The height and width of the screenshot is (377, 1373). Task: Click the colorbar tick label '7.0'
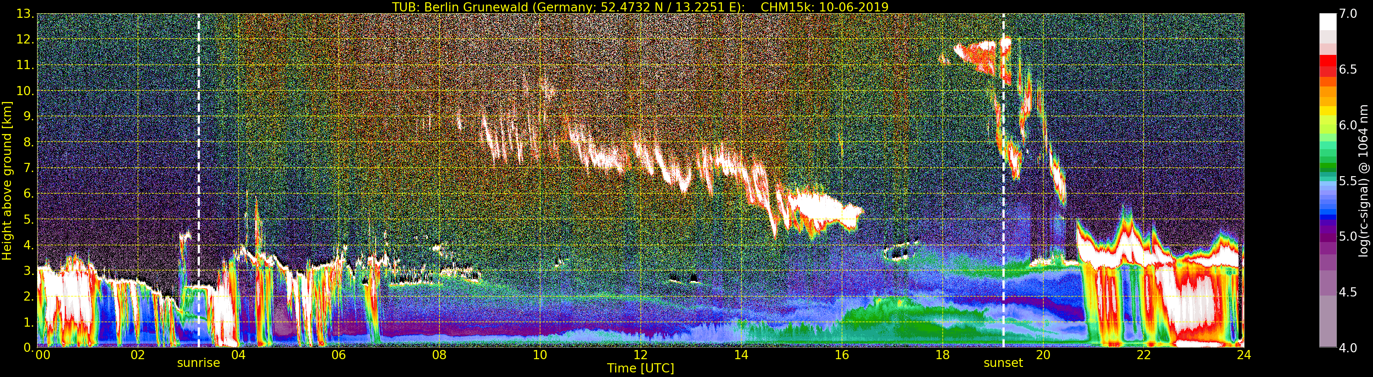[1348, 14]
